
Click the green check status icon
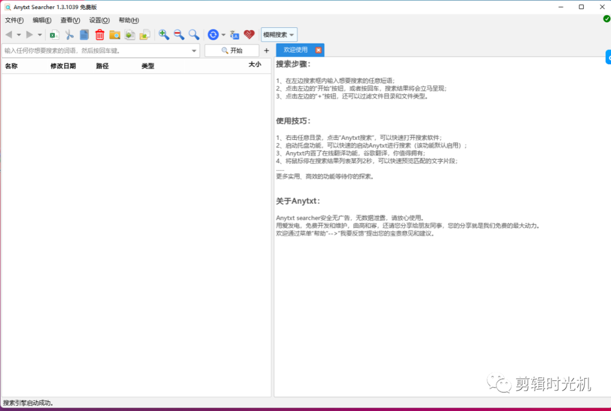click(606, 18)
